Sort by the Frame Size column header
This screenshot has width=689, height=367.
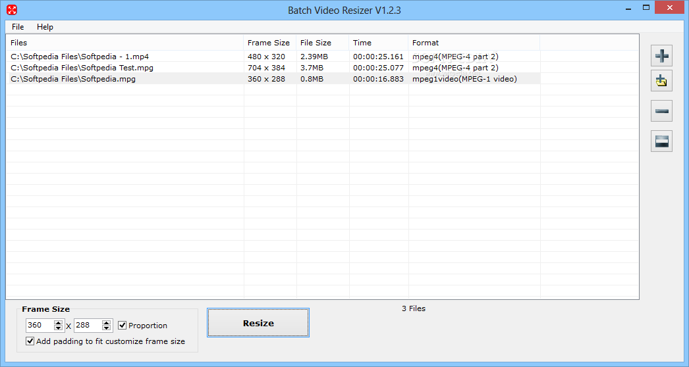(270, 43)
